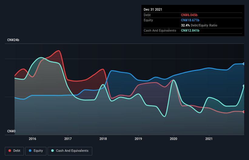Select the 2019 axis label
The image size is (249, 160).
pyautogui.click(x=138, y=139)
